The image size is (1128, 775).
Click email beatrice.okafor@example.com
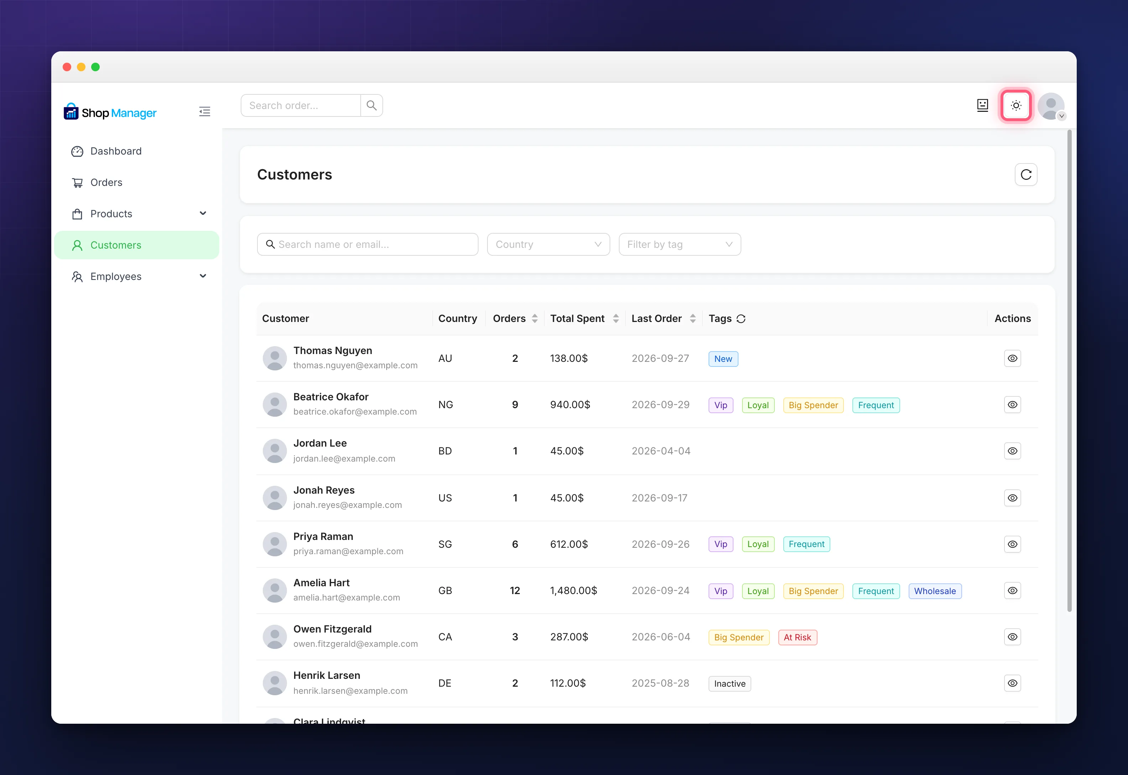point(355,412)
